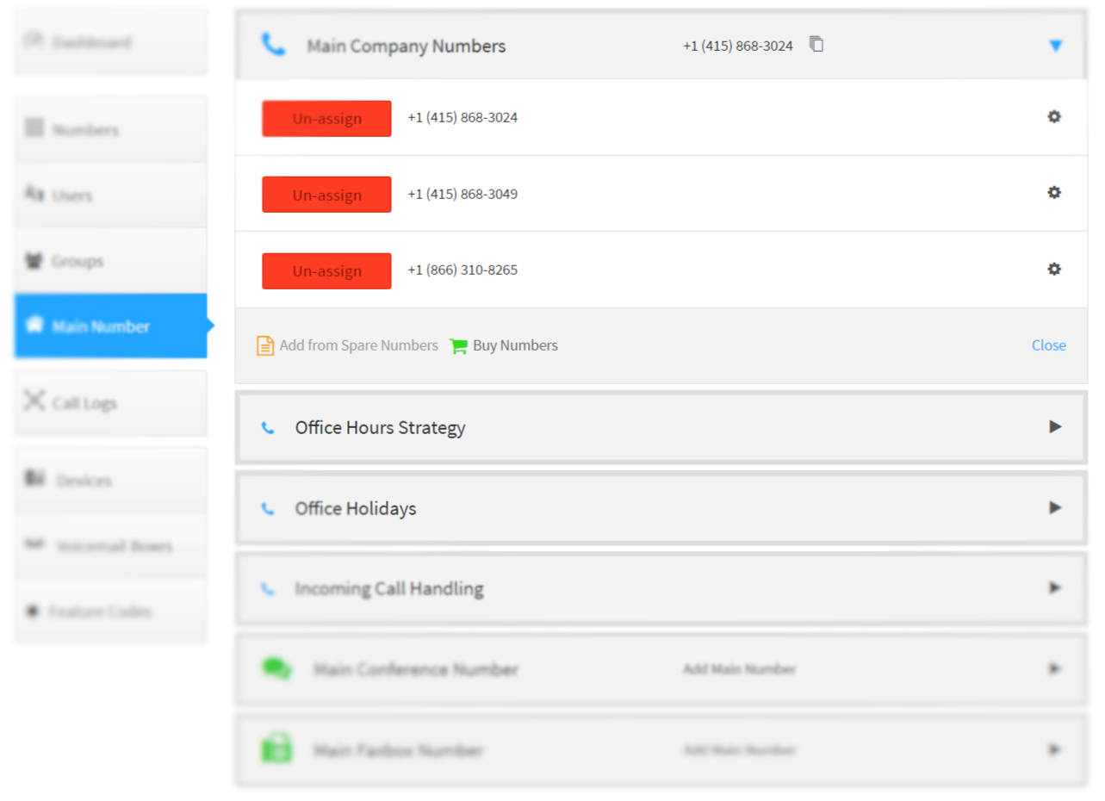Open Voicemail Boxes in the sidebar
Viewport: 1105px width, 801px height.
110,546
